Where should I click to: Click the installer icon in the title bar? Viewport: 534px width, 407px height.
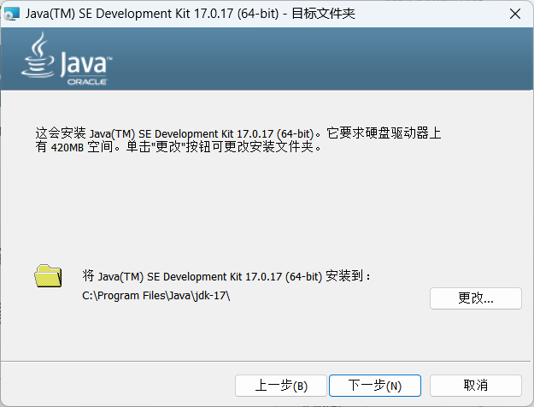(12, 14)
